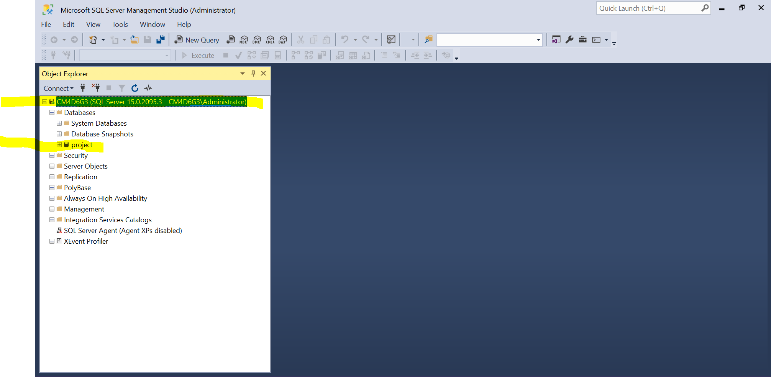Open the Undo history dropdown arrow
Viewport: 771px width, 377px height.
(x=355, y=40)
